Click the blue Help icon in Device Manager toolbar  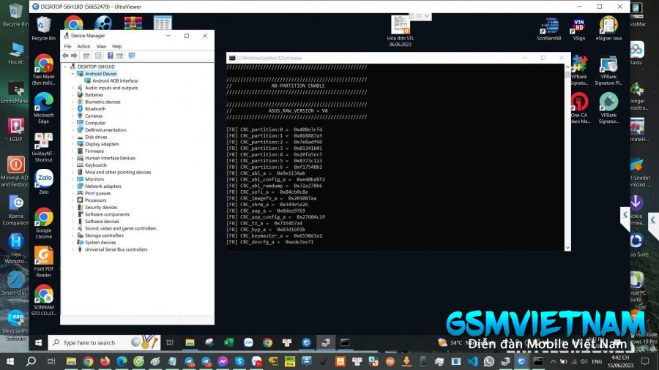coord(110,56)
